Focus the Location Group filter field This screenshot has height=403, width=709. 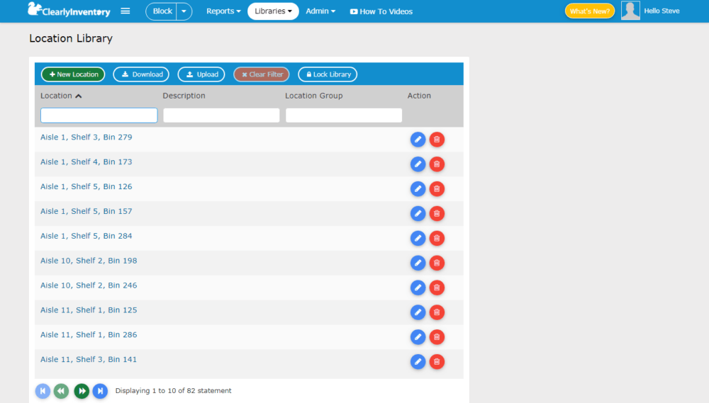tap(344, 115)
